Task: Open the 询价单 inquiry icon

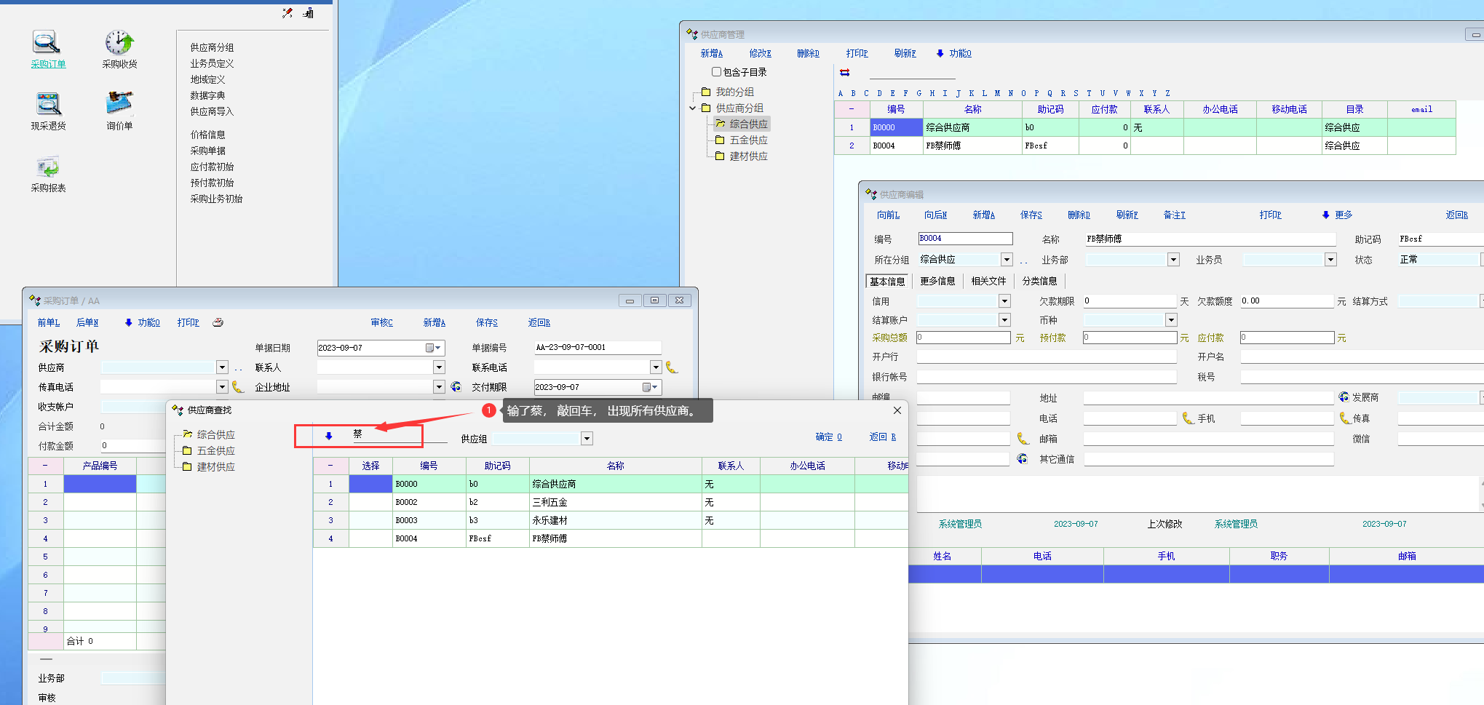Action: point(119,105)
